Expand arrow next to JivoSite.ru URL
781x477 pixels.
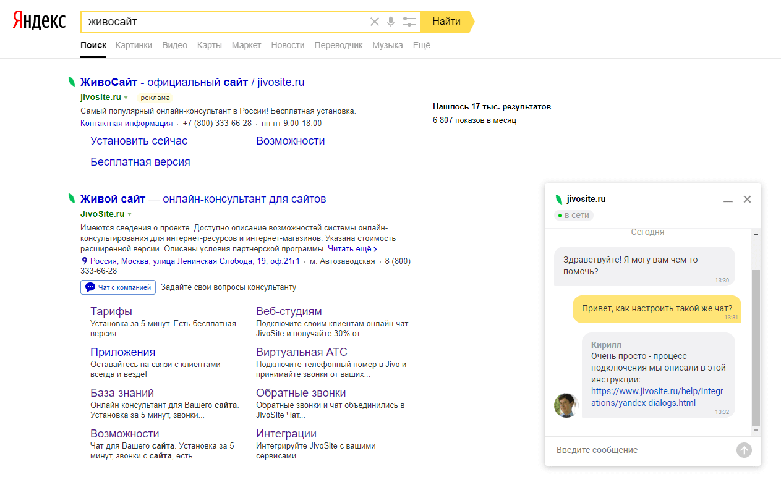[x=130, y=214]
